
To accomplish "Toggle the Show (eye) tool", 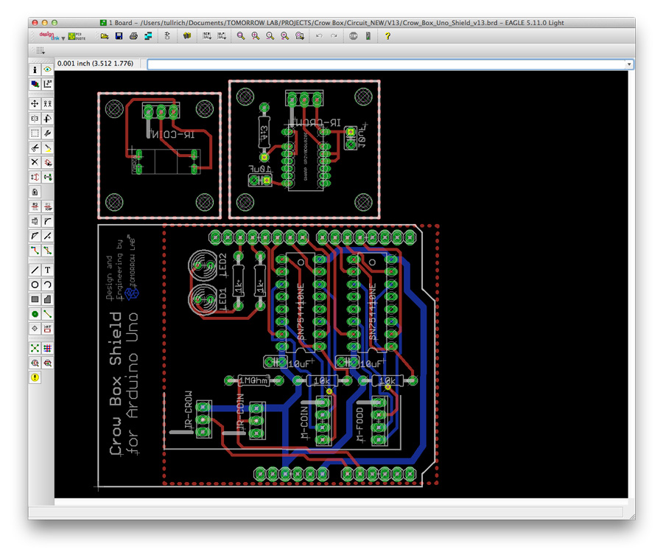I will 48,70.
